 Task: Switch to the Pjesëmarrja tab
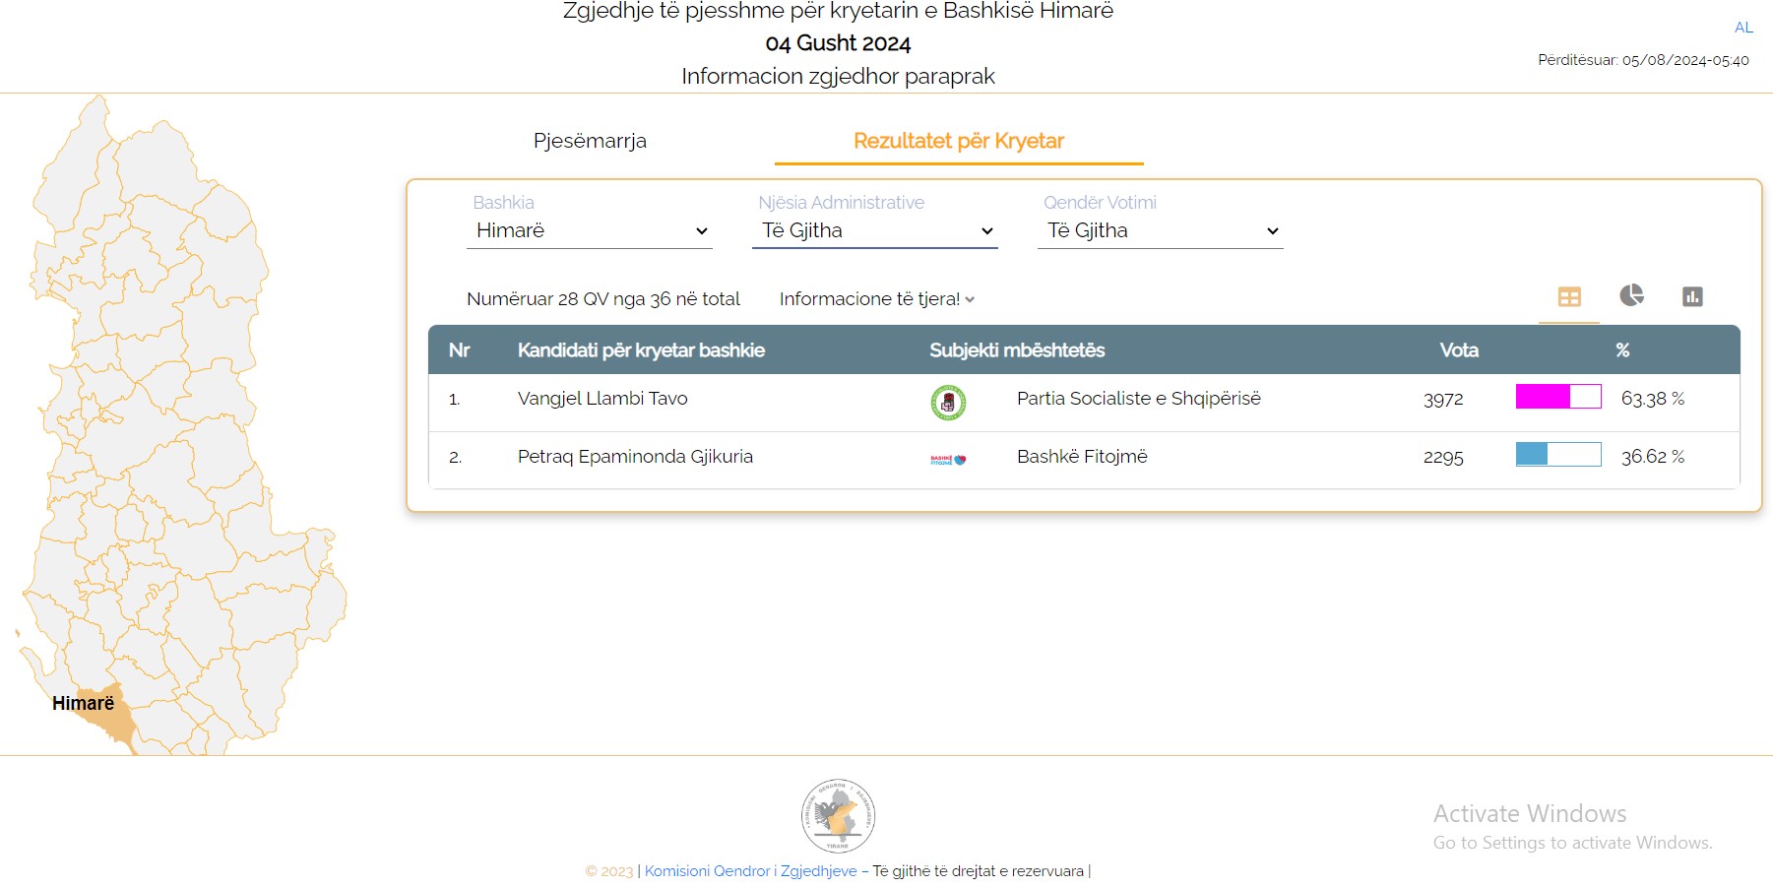click(x=590, y=141)
